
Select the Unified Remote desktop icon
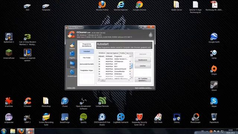coord(102,102)
